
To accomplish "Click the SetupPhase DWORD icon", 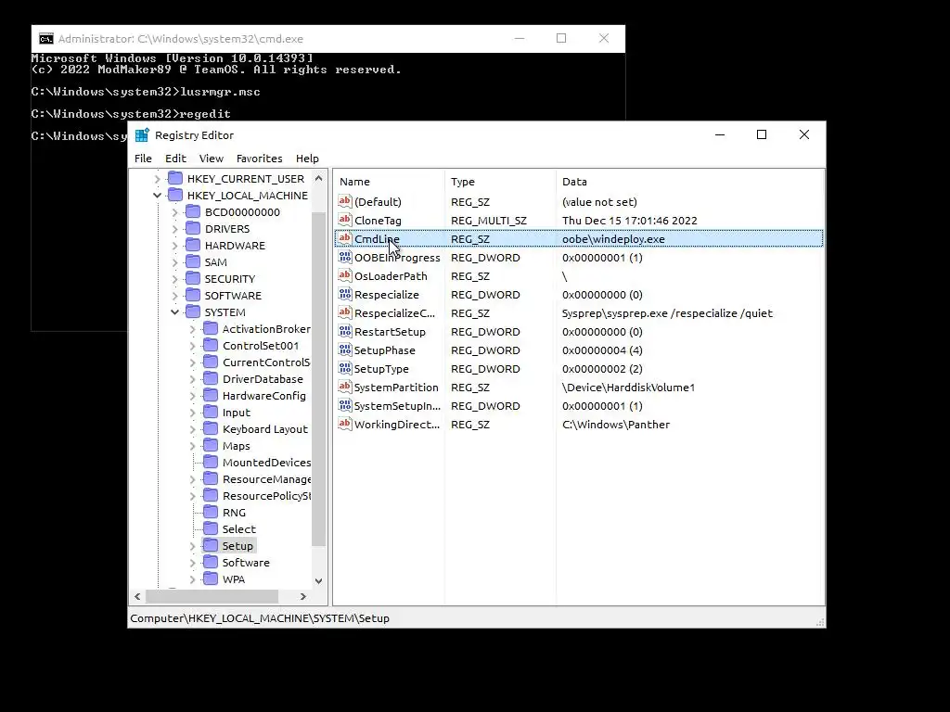I will pyautogui.click(x=345, y=350).
